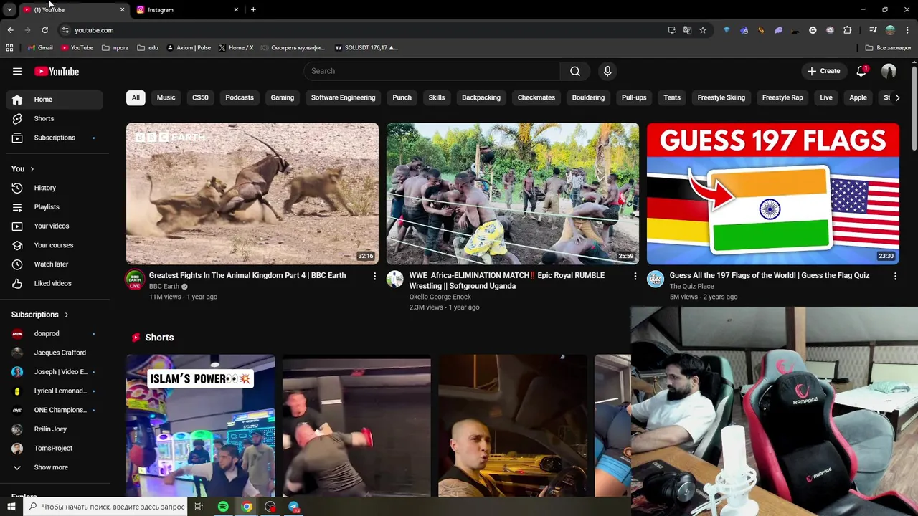
Task: Expand the You section chevron
Action: pos(32,169)
